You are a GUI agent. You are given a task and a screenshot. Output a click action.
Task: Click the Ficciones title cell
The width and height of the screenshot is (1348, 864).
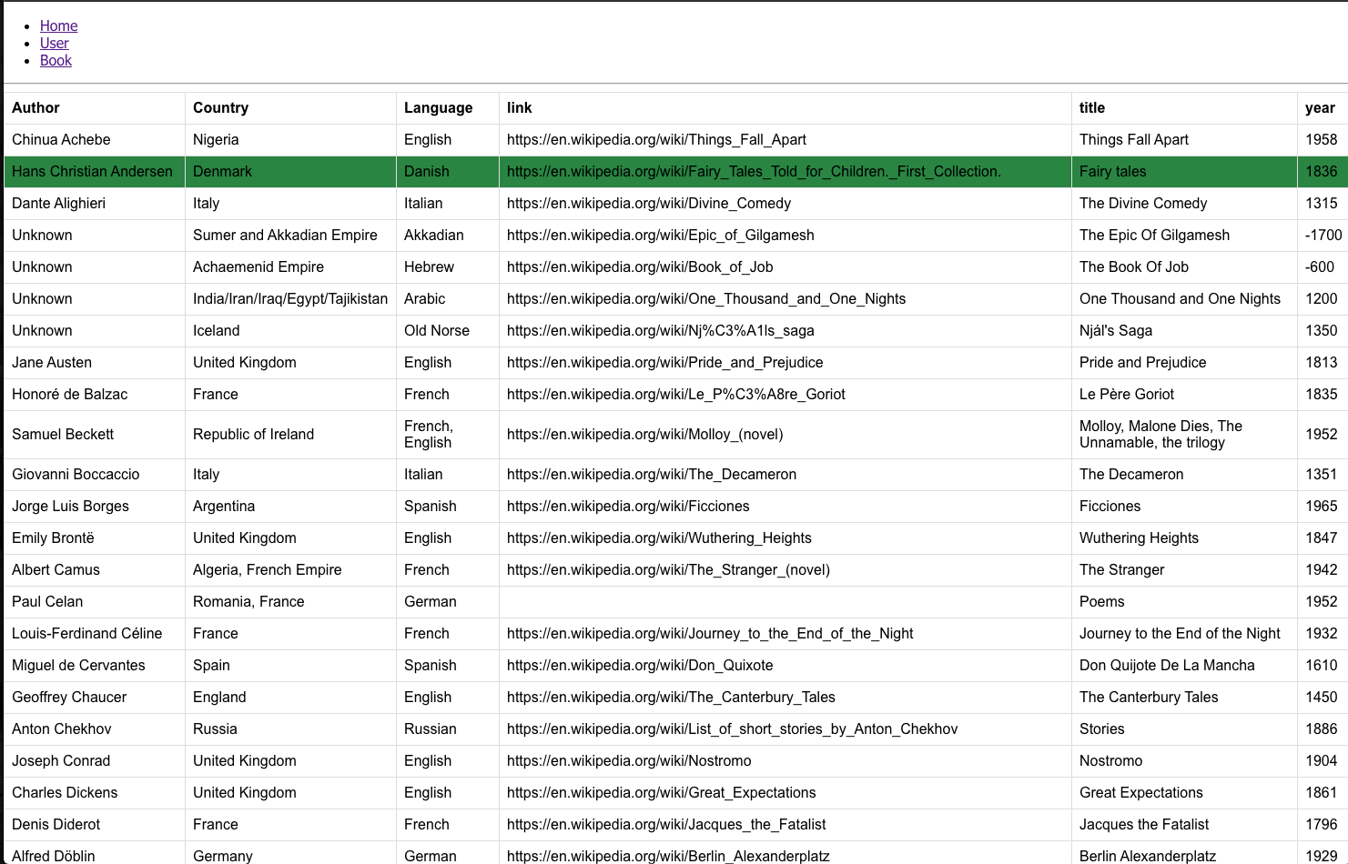tap(1184, 507)
